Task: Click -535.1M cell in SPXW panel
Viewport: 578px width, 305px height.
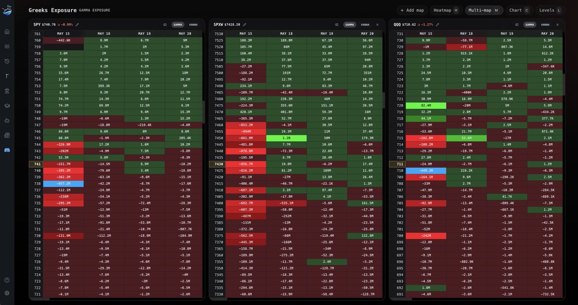Action: pyautogui.click(x=286, y=203)
